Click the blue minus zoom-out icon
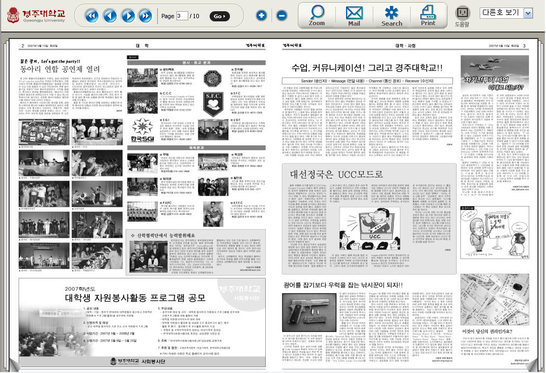Viewport: 546px width, 373px height. 281,15
